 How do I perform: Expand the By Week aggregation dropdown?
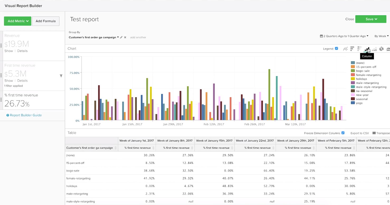[x=382, y=36]
